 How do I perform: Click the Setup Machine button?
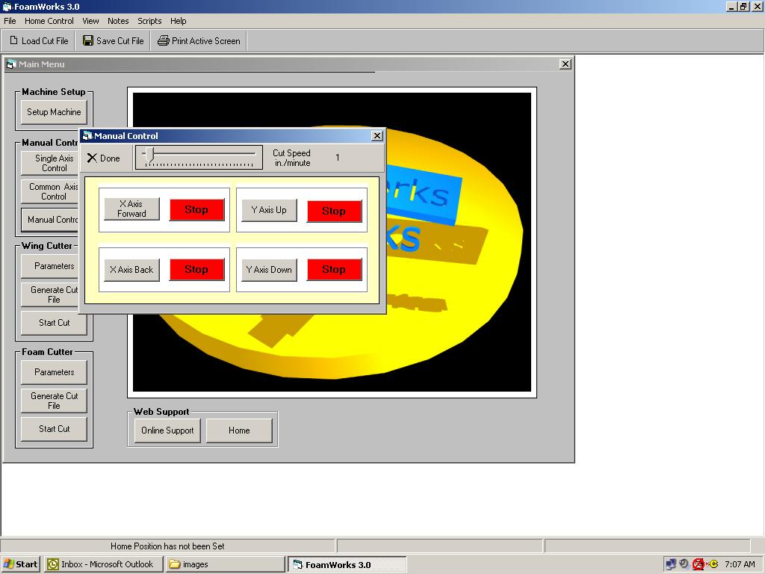click(53, 111)
